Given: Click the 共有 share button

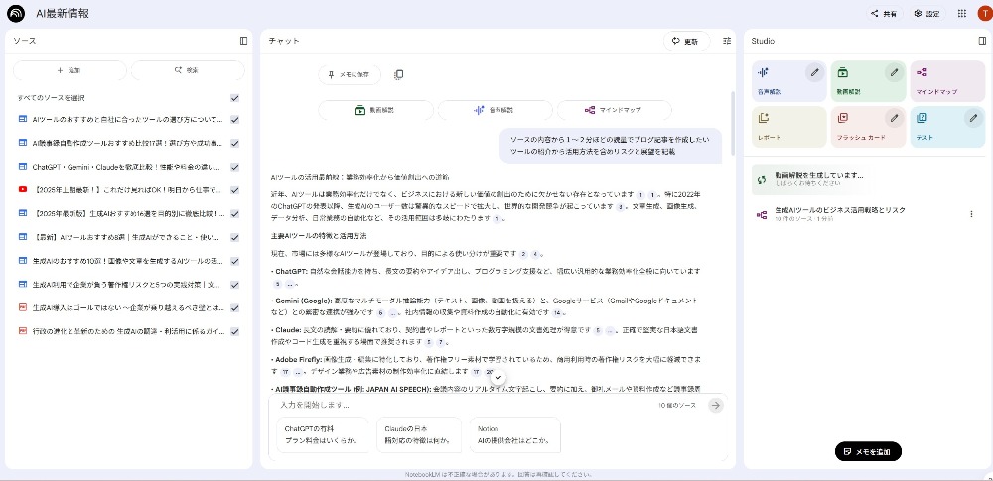Looking at the screenshot, I should [x=883, y=14].
